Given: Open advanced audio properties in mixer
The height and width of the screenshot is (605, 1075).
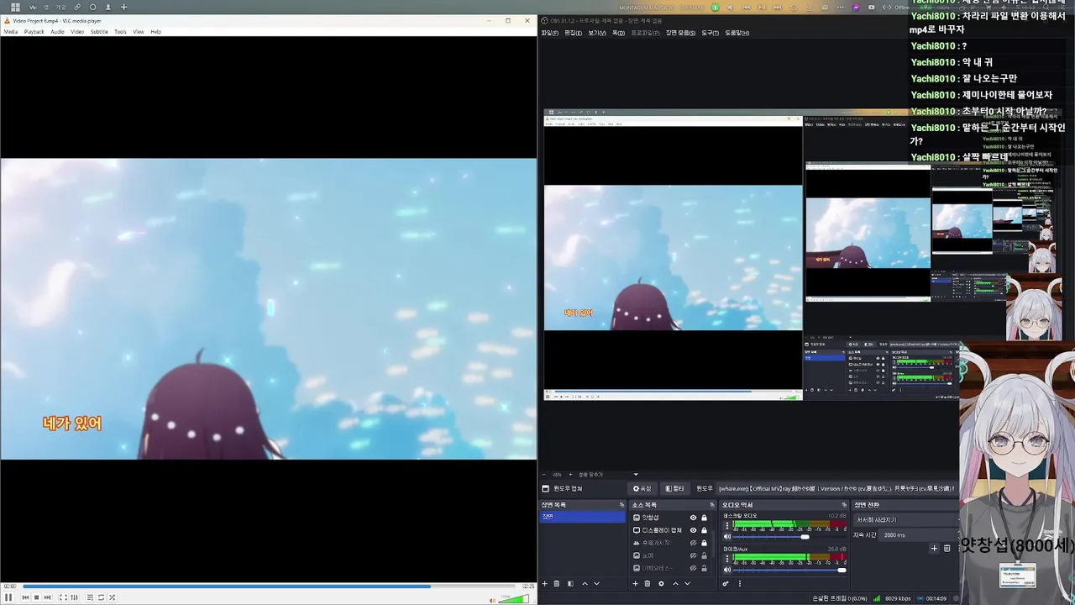Looking at the screenshot, I should (726, 584).
